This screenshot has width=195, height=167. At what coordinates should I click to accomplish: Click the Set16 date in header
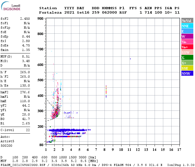[x=83, y=13]
